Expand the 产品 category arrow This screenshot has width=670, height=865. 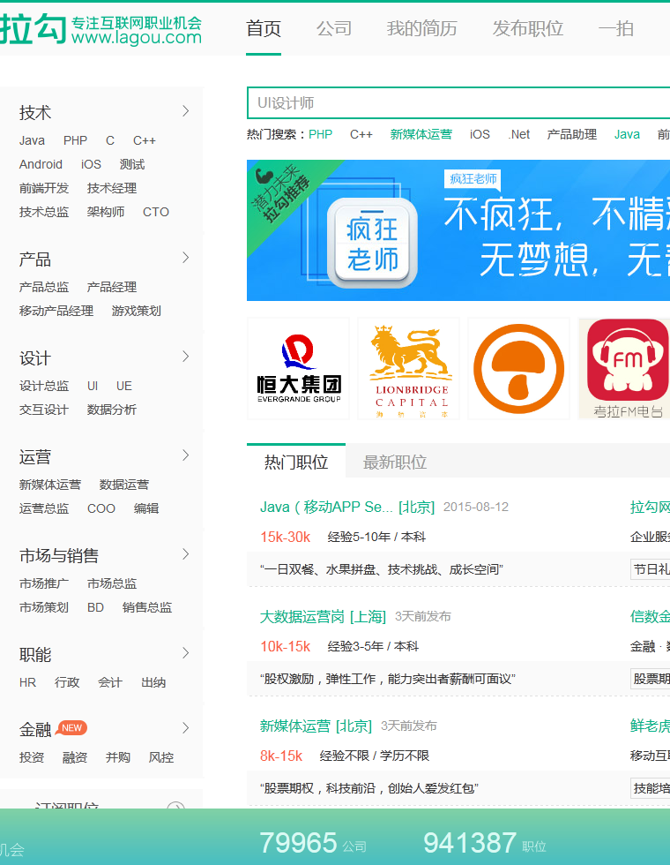(x=186, y=258)
